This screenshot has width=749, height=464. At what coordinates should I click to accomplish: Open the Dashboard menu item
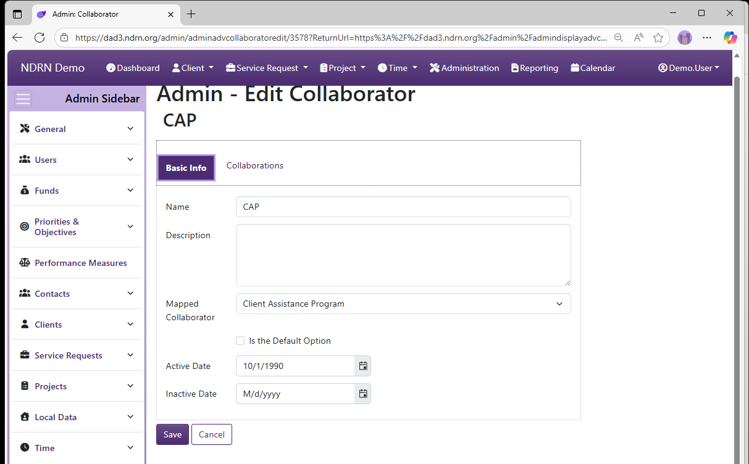(x=133, y=68)
